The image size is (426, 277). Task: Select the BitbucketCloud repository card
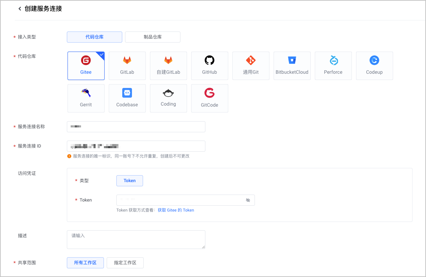292,66
